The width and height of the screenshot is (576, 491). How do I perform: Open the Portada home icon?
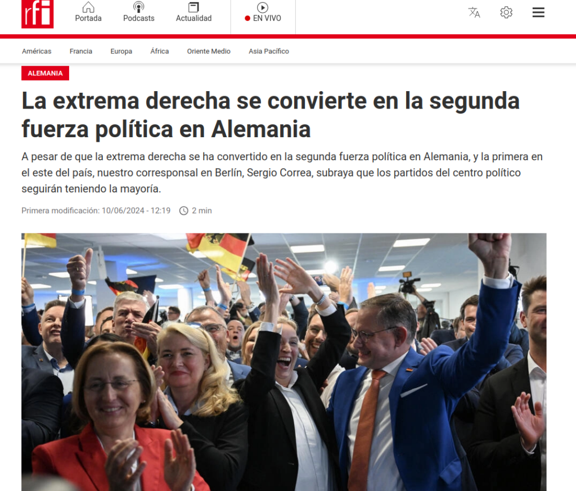(x=88, y=7)
